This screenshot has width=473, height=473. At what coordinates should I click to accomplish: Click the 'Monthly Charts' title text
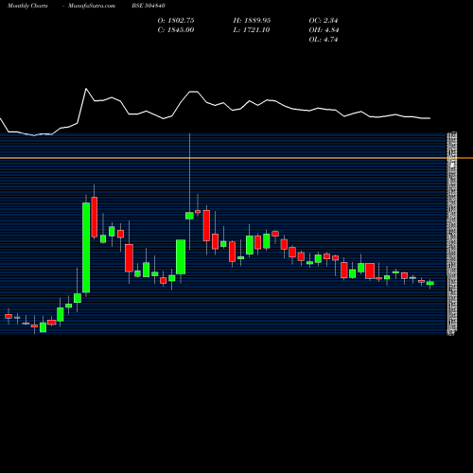(27, 6)
